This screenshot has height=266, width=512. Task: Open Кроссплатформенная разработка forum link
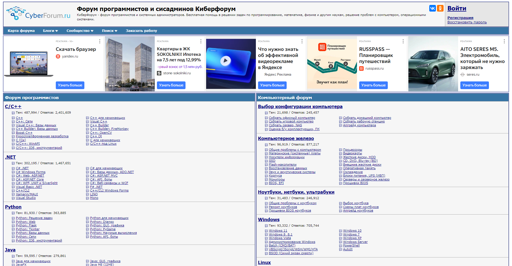pos(42,136)
